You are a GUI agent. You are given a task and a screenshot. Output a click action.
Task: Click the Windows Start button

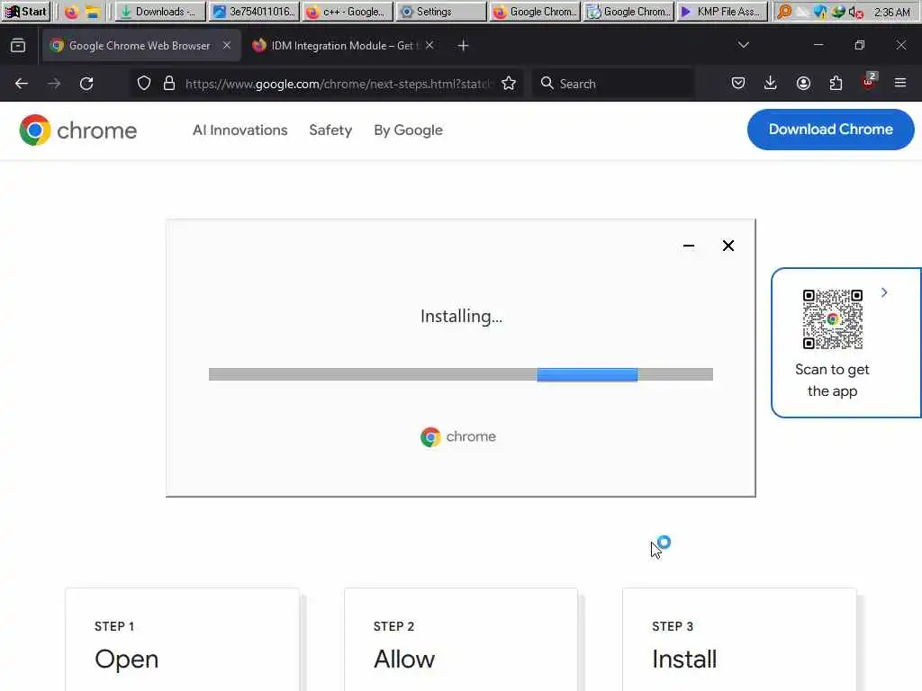point(25,11)
